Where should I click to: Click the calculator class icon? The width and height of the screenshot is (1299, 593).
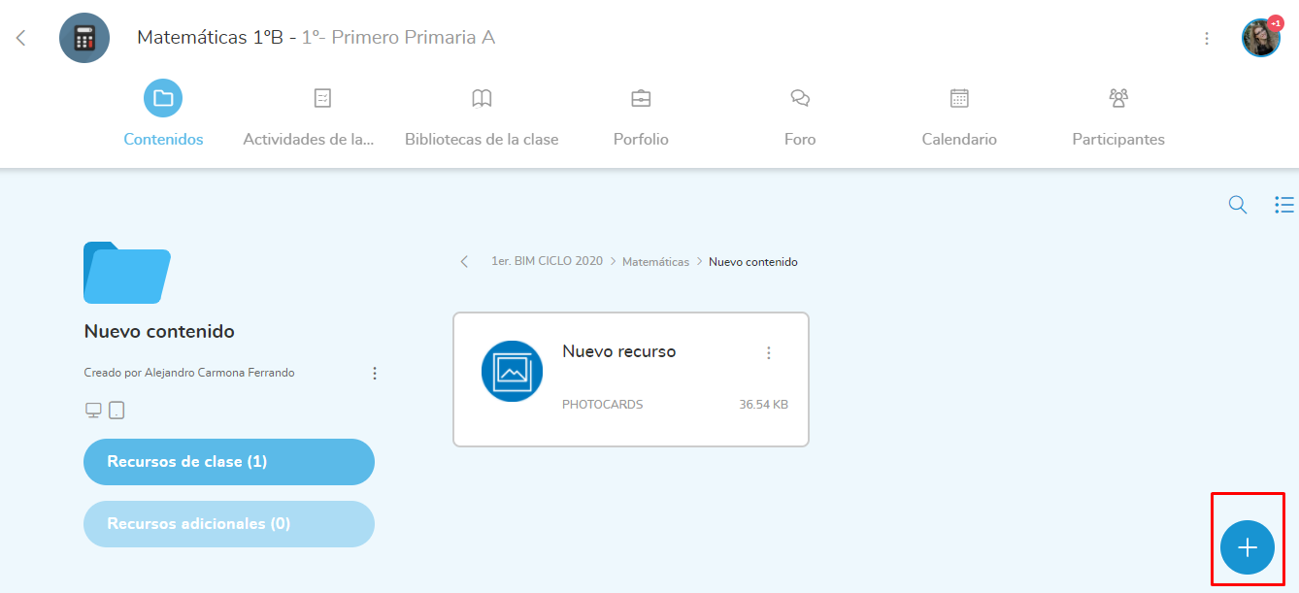coord(84,38)
